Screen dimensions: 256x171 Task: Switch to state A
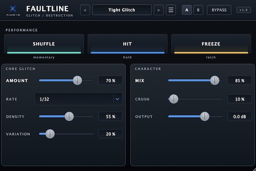coord(186,10)
